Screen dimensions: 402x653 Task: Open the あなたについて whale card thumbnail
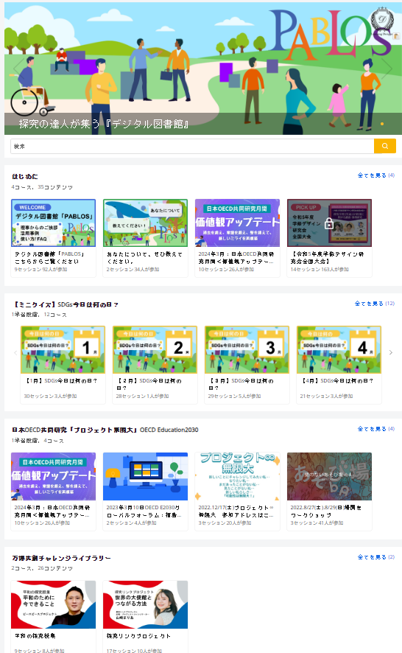tap(145, 223)
